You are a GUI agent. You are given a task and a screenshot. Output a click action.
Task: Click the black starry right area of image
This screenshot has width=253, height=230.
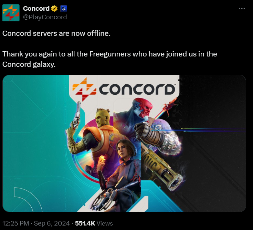pos(214,142)
